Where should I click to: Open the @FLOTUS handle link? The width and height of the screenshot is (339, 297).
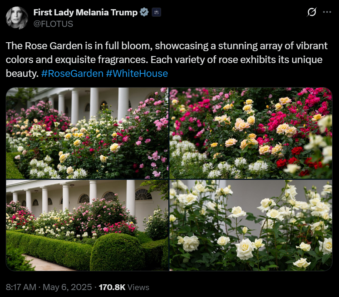pos(53,24)
